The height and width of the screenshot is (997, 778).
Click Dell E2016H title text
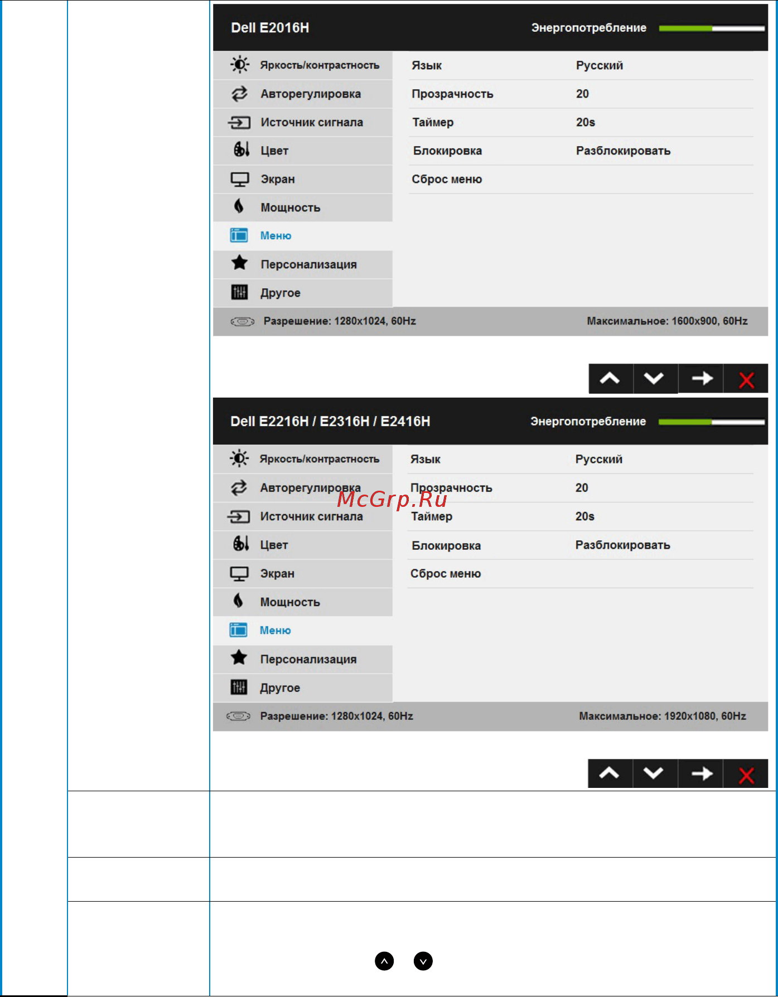[x=270, y=28]
